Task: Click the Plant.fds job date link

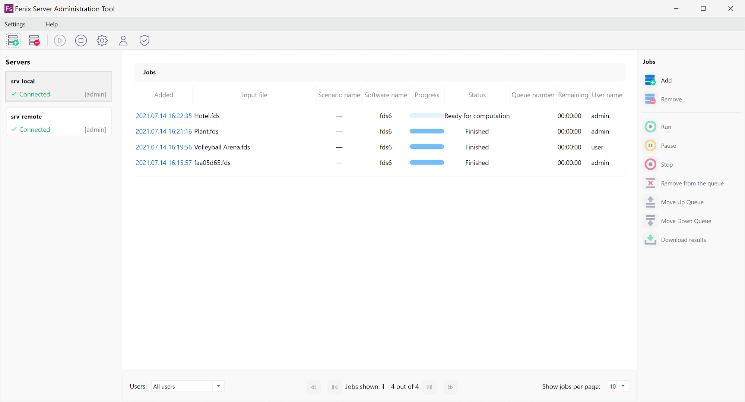Action: (x=164, y=131)
